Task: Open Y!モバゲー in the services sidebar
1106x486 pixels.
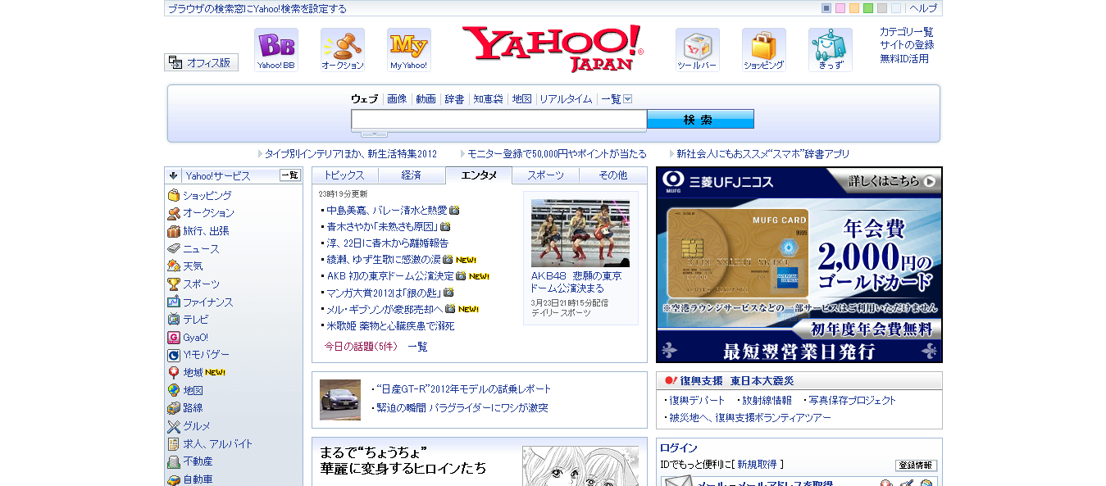Action: click(198, 355)
